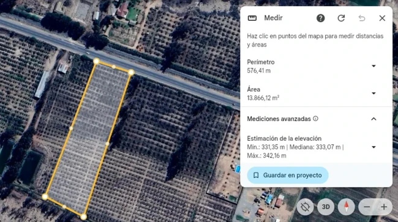398x222 pixels.
Task: Click the midpoint handle on the polygon's left edge
Action: click(x=71, y=128)
